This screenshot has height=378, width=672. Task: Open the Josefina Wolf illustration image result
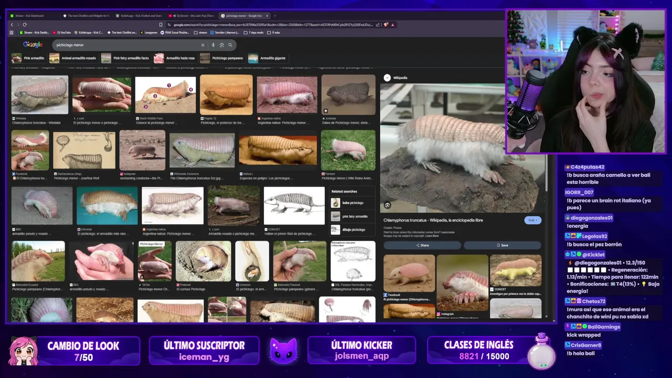(84, 150)
